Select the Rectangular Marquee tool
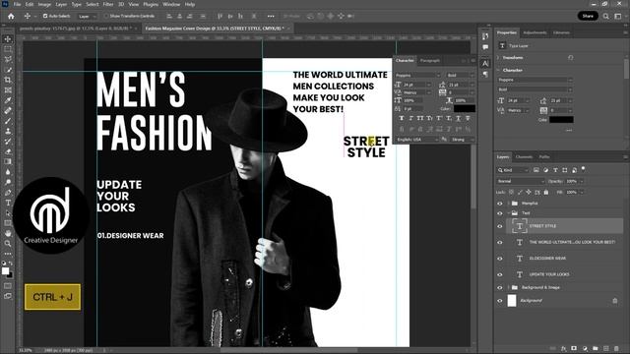The height and width of the screenshot is (354, 630). click(8, 49)
